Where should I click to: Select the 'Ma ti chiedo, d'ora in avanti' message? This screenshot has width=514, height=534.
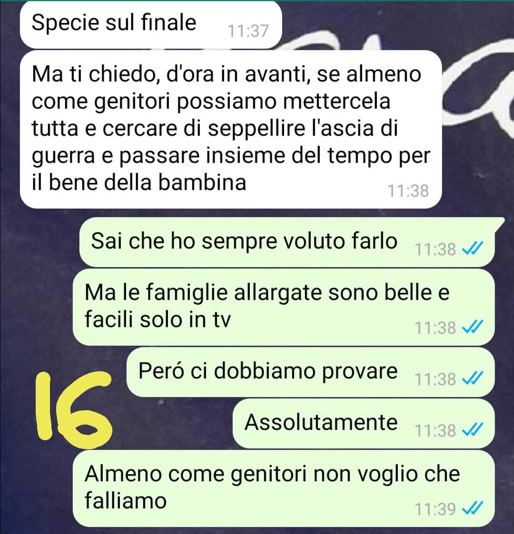point(231,129)
